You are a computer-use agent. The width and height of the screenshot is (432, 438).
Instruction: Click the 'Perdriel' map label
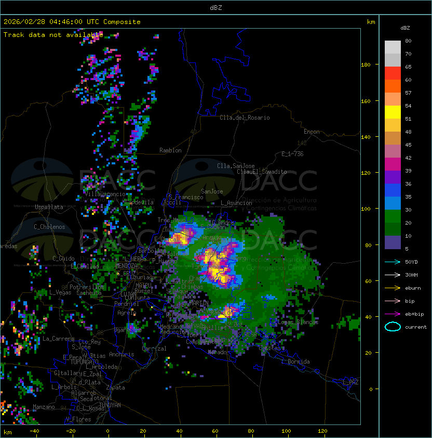pyautogui.click(x=127, y=304)
